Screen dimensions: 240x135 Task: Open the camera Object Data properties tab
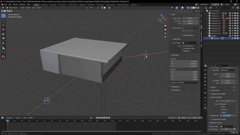click(x=205, y=108)
